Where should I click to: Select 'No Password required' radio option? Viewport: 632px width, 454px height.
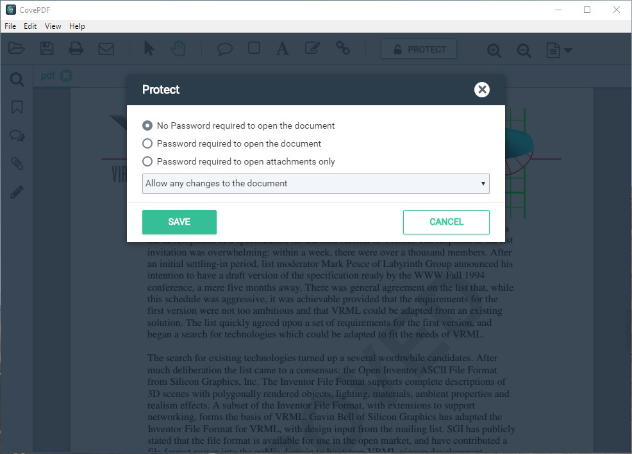pos(147,126)
